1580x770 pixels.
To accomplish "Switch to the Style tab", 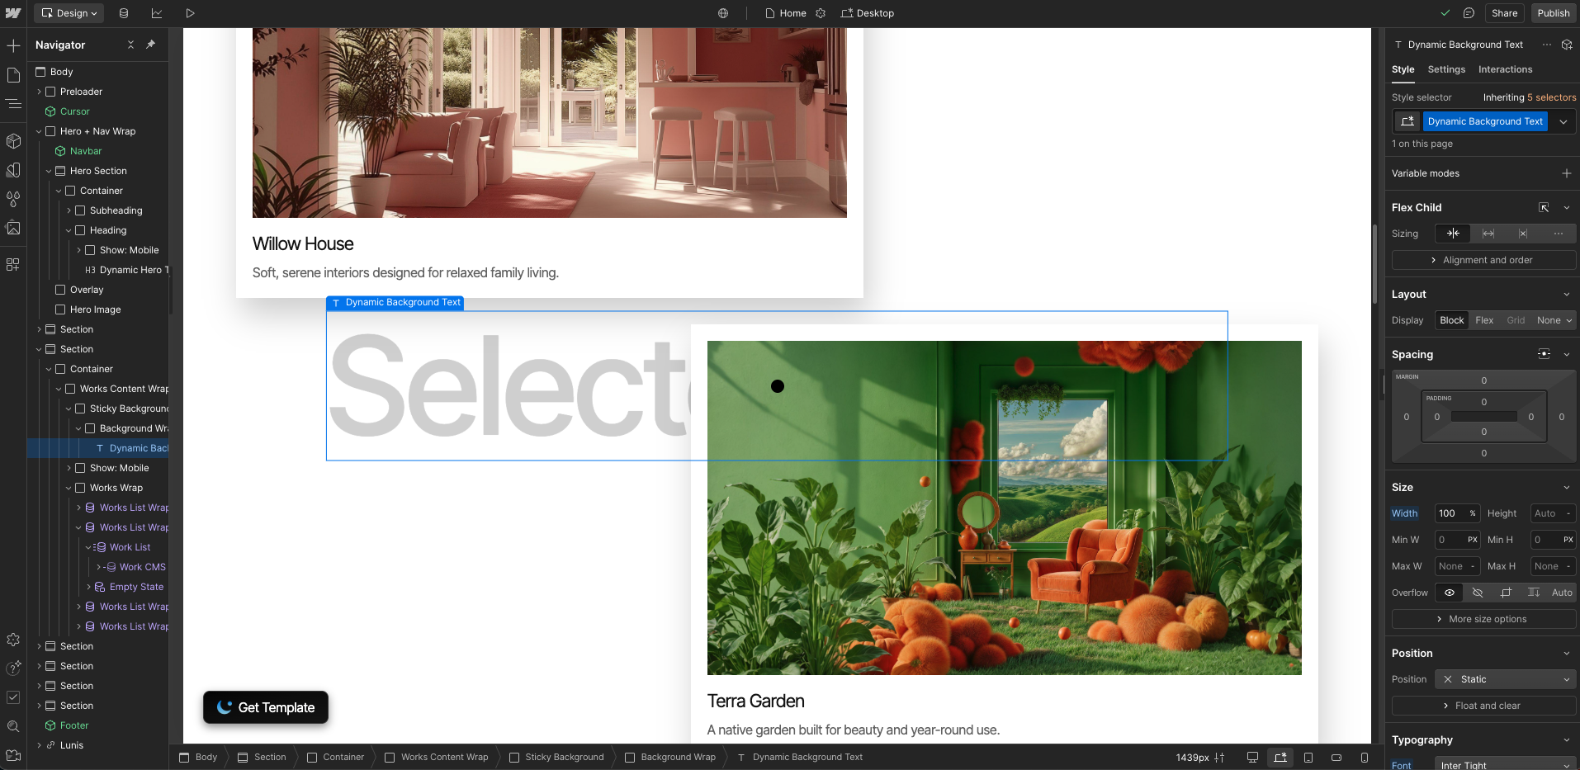I will [1403, 69].
